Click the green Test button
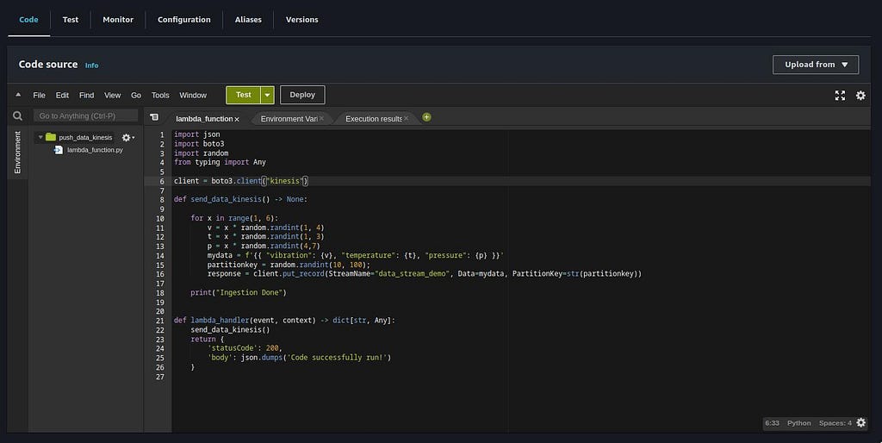 [x=243, y=95]
